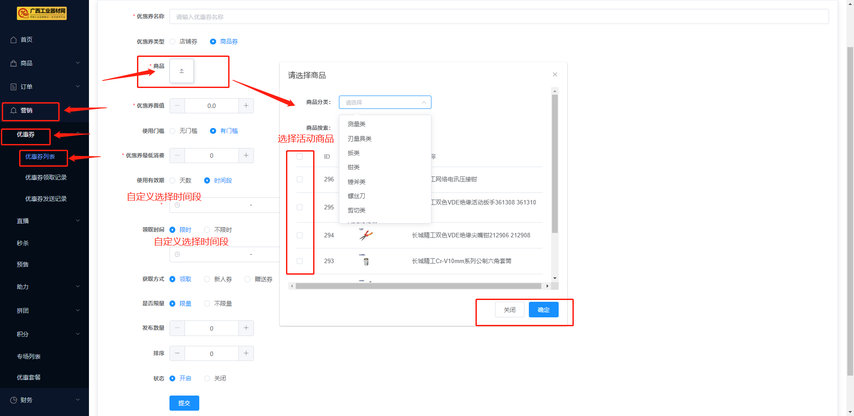Check the checkbox for product 296

[299, 180]
